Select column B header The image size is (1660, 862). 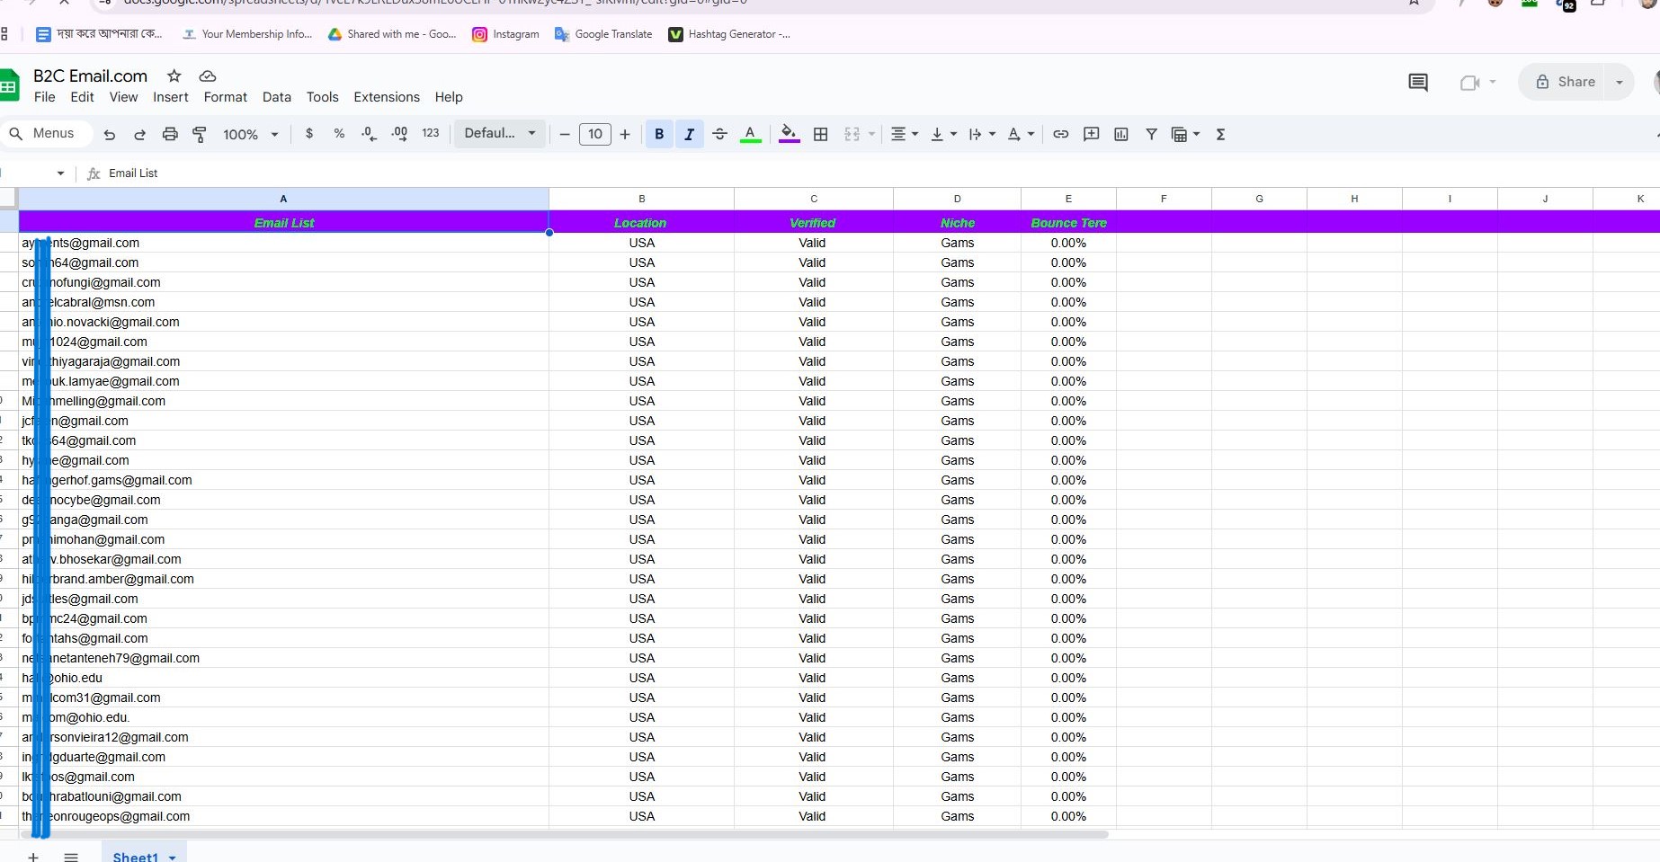coord(641,199)
